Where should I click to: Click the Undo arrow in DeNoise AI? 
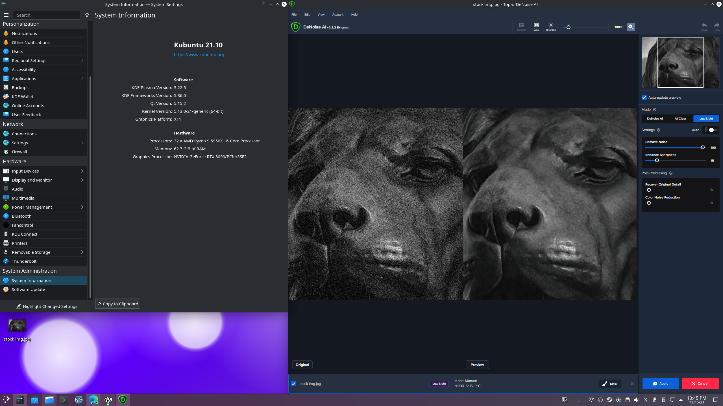pyautogui.click(x=704, y=26)
